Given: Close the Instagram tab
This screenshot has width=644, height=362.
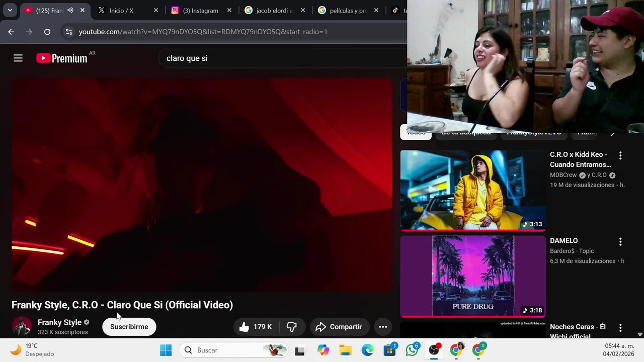Looking at the screenshot, I should click(x=229, y=10).
